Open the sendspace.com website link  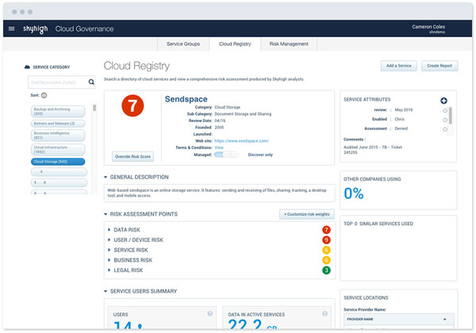click(x=241, y=141)
